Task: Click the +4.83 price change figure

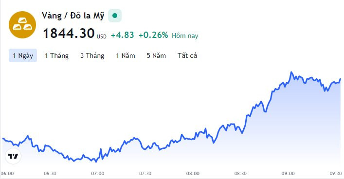Action: pyautogui.click(x=123, y=35)
